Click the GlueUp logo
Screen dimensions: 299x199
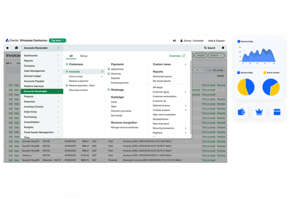(x=12, y=40)
